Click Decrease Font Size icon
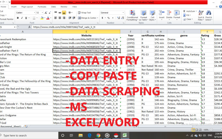Image resolution: width=222 pixels, height=139 pixels. pyautogui.click(x=50, y=13)
